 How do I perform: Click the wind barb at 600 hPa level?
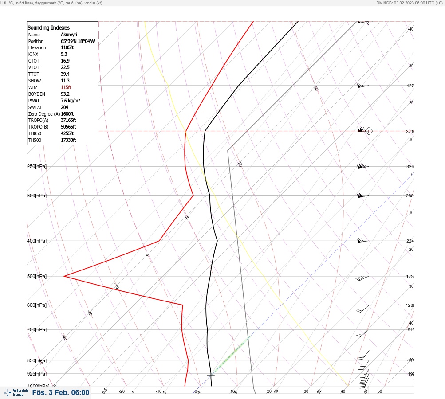363,309
